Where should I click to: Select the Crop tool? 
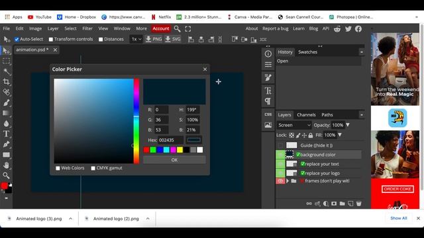click(x=6, y=82)
